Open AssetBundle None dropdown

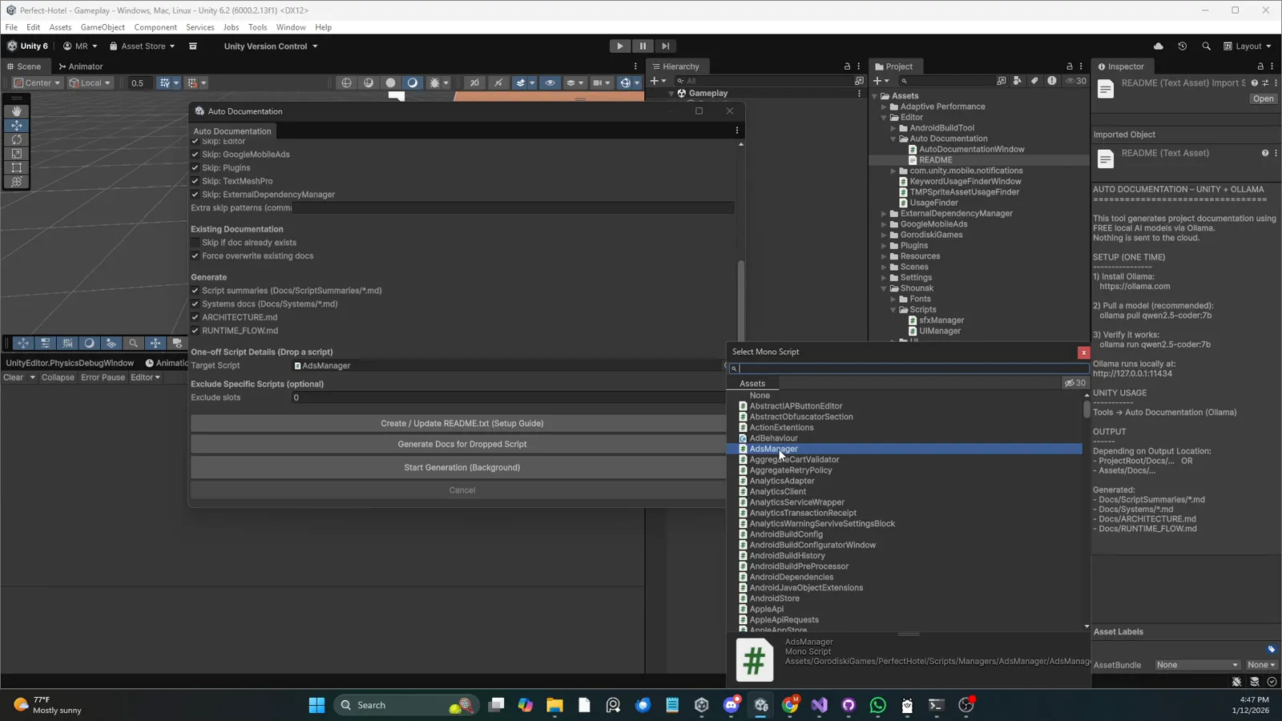(1197, 665)
